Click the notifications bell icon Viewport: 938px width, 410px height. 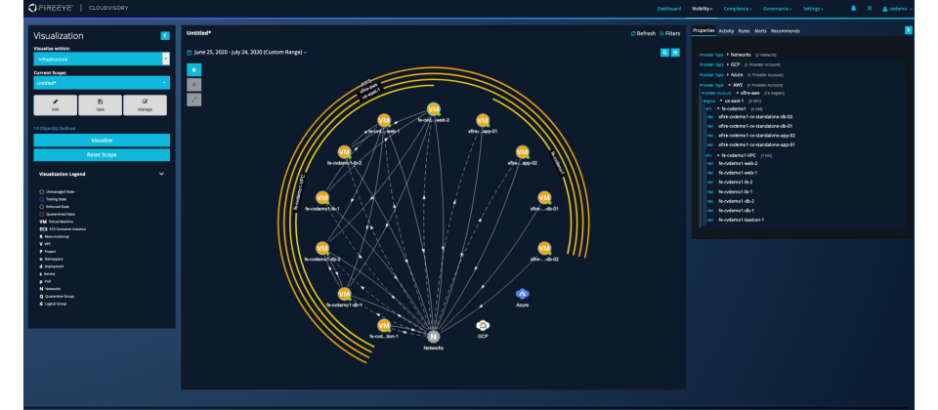pyautogui.click(x=853, y=9)
